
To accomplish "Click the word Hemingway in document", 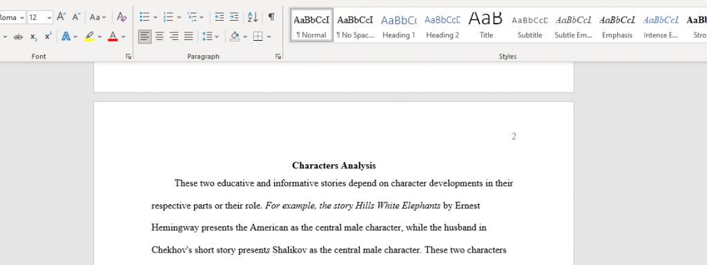I will tap(175, 228).
